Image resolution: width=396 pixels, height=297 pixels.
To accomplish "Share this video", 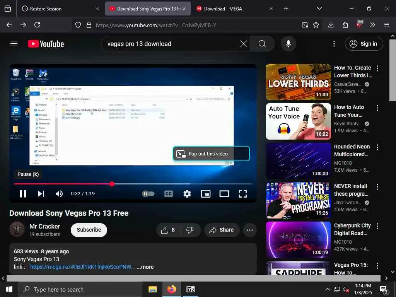I will (x=222, y=230).
